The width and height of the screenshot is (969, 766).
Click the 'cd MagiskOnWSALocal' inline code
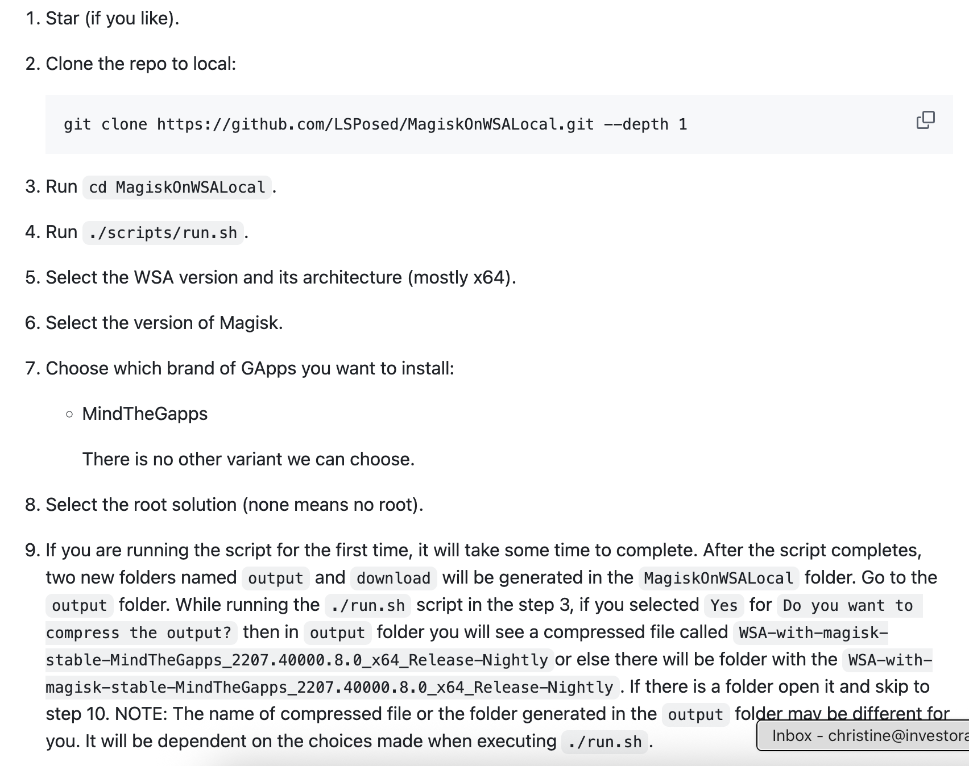pyautogui.click(x=177, y=187)
